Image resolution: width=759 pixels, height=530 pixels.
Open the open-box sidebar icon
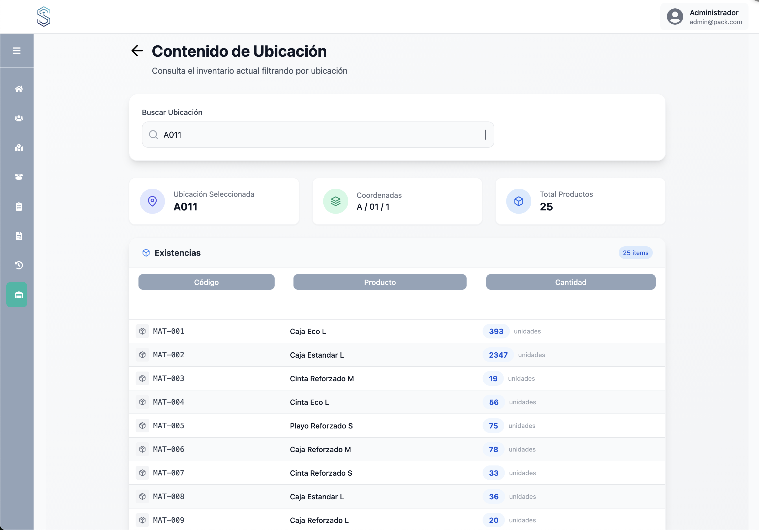19,177
